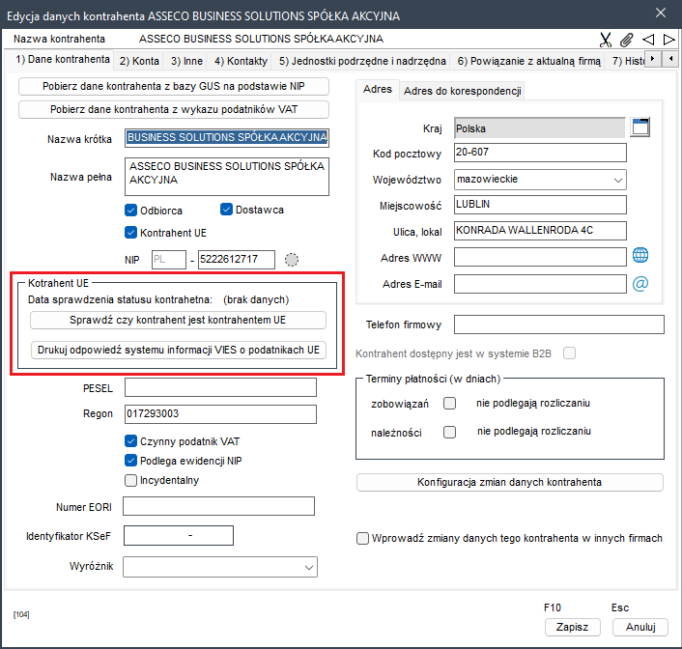The width and height of the screenshot is (682, 649).
Task: Uncheck Kontrahent UE checkbox
Action: [131, 233]
